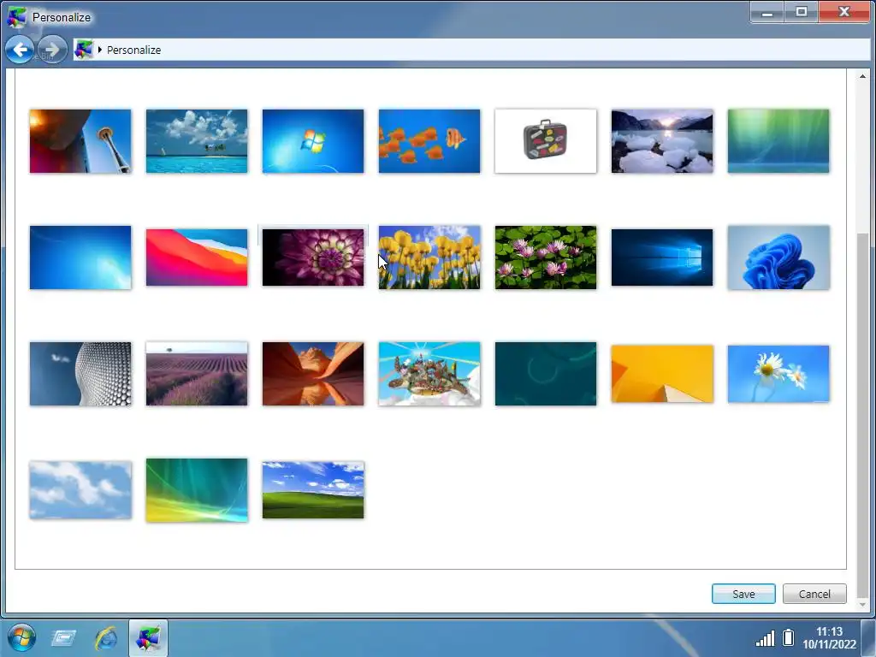Select the icy mountain lake wallpaper
The image size is (876, 657).
tap(662, 141)
